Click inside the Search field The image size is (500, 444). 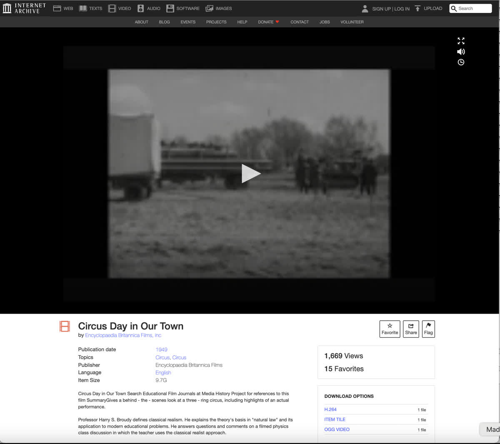[473, 8]
